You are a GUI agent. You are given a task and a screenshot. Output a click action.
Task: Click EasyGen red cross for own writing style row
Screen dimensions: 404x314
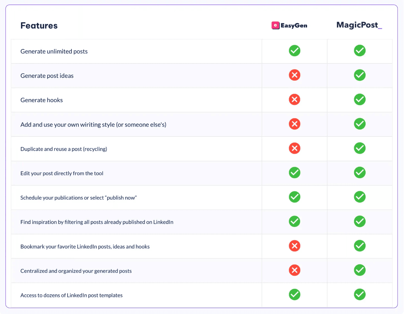(x=294, y=124)
